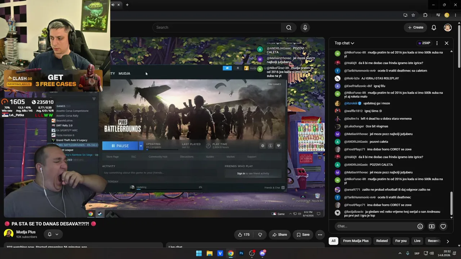Open the dropdown arrow beside Steam's Pause button

(x=141, y=146)
